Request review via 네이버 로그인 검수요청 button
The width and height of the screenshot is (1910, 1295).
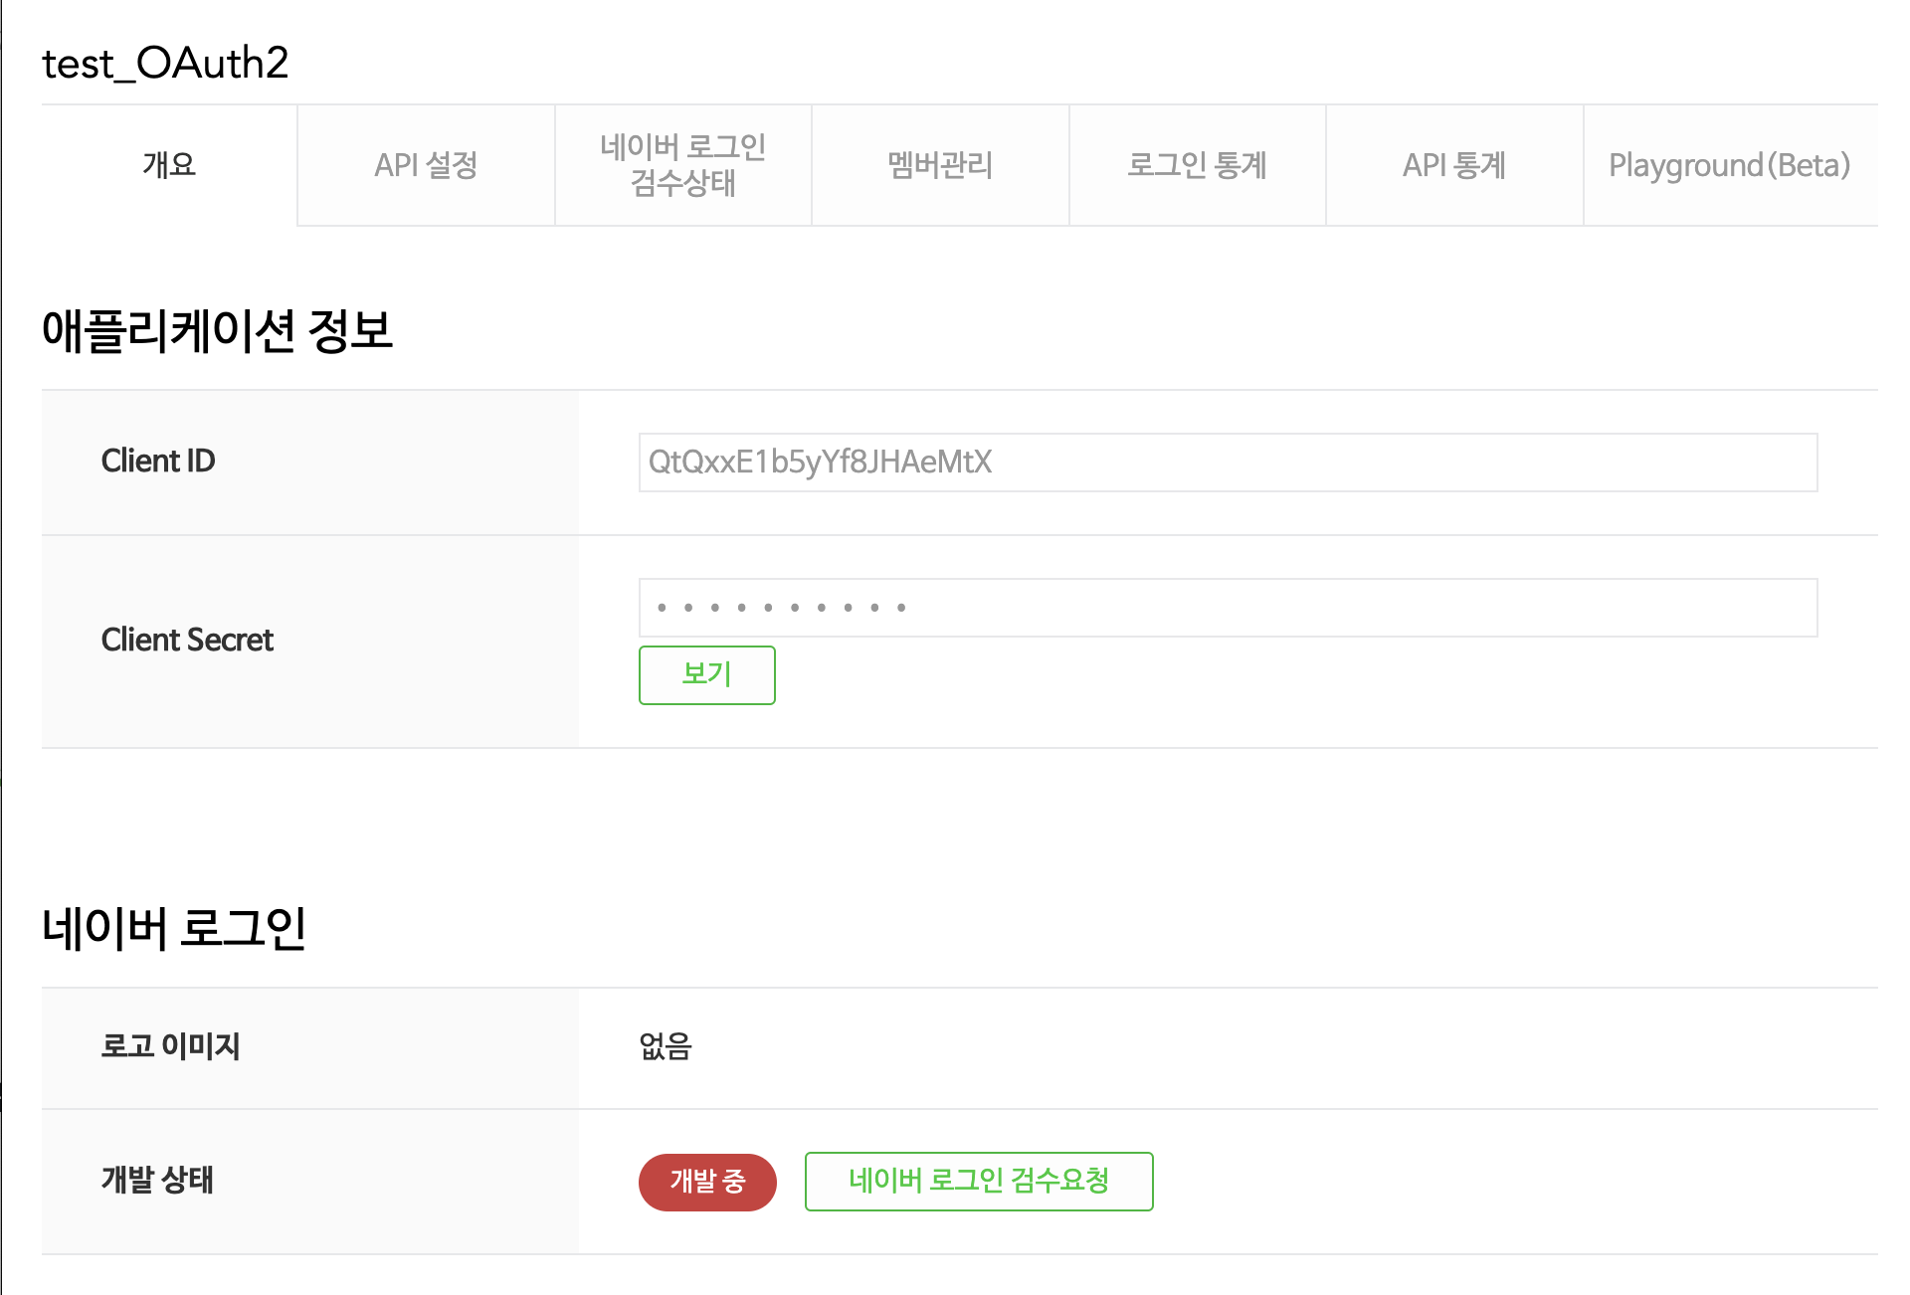click(x=979, y=1182)
